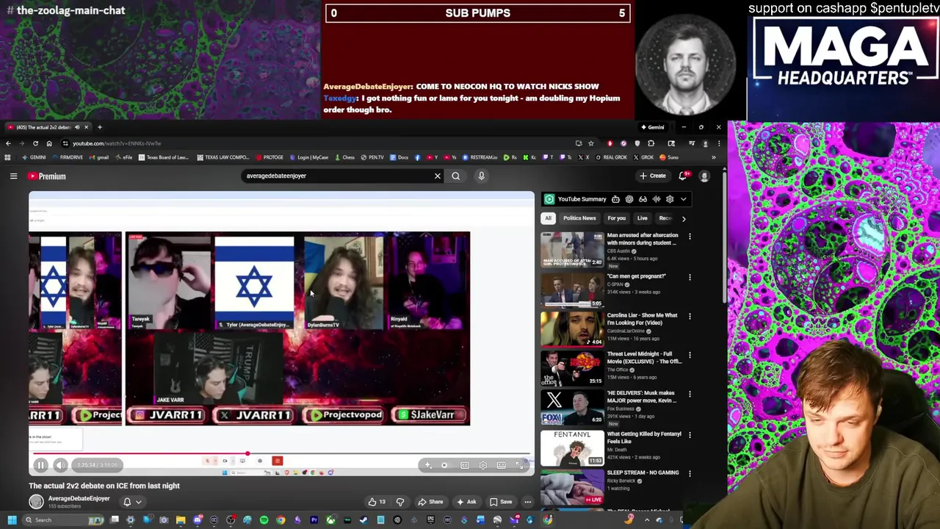The width and height of the screenshot is (940, 529).
Task: Go to YouTube Premium home logo
Action: pos(47,176)
